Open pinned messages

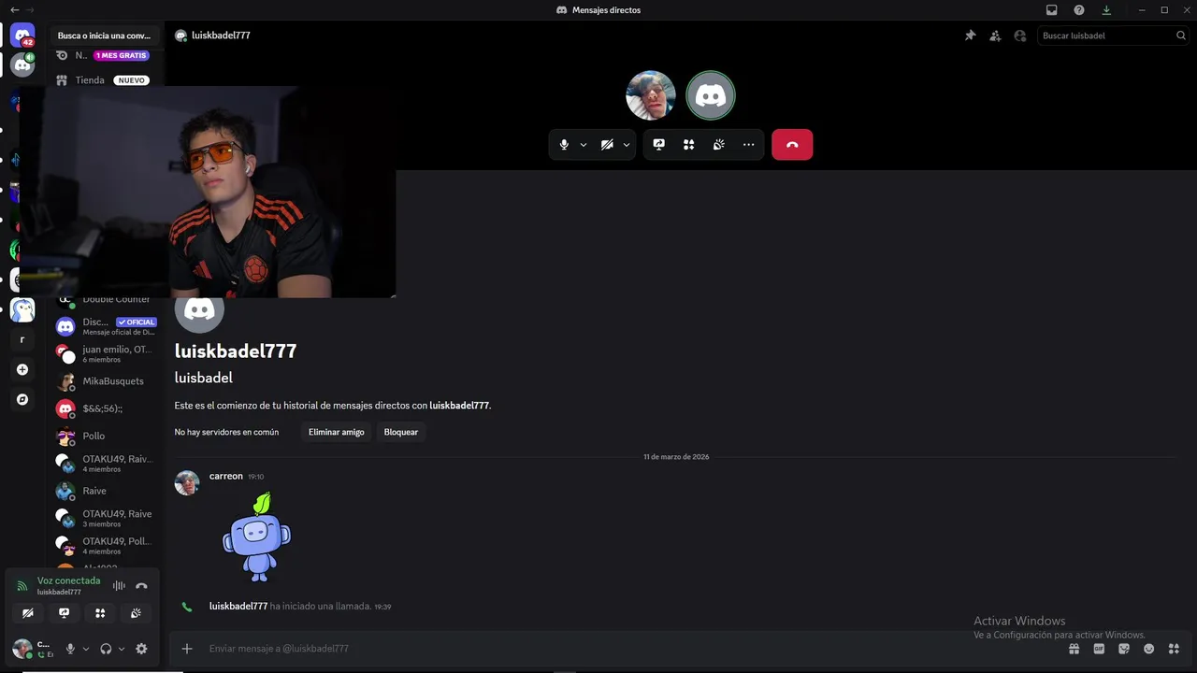pos(971,36)
